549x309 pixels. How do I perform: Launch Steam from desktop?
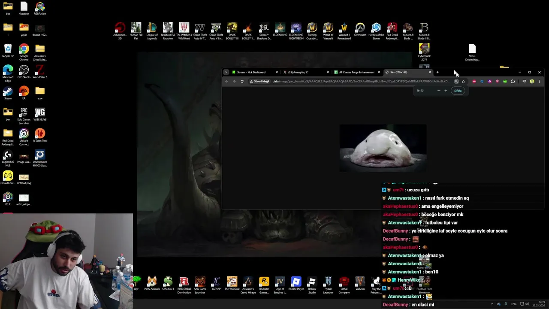pos(8,93)
